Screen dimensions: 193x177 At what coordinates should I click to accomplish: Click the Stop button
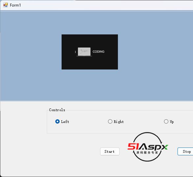coord(185,151)
